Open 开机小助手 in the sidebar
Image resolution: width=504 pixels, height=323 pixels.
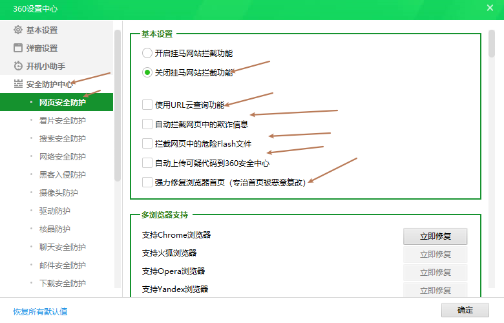click(57, 66)
